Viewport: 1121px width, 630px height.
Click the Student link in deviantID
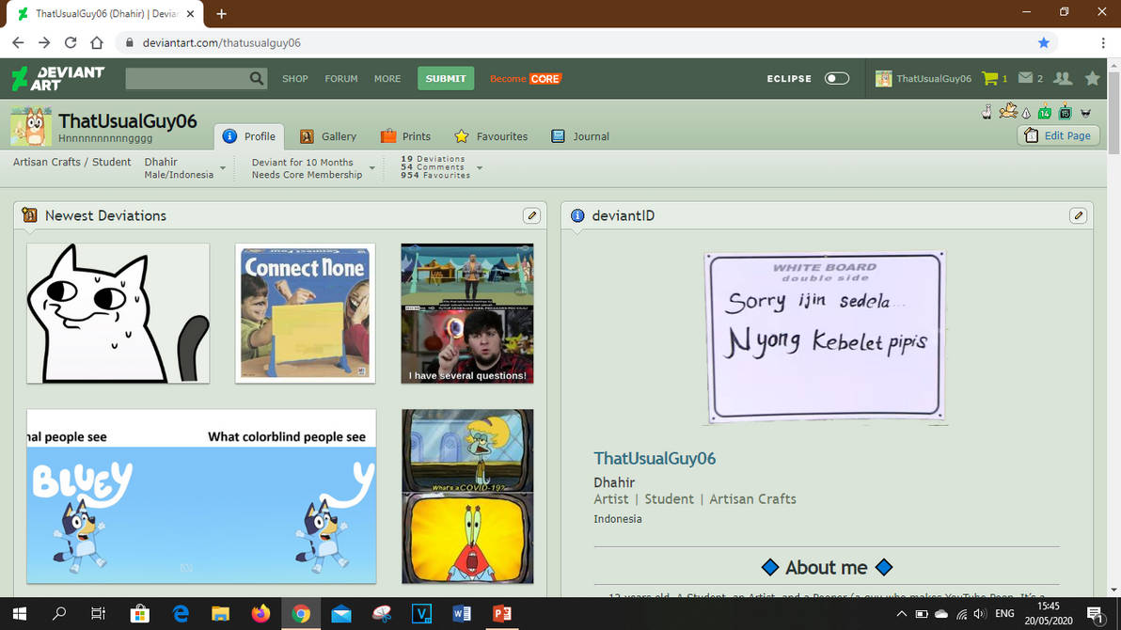(x=669, y=499)
